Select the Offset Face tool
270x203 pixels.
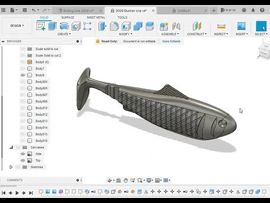point(150,26)
